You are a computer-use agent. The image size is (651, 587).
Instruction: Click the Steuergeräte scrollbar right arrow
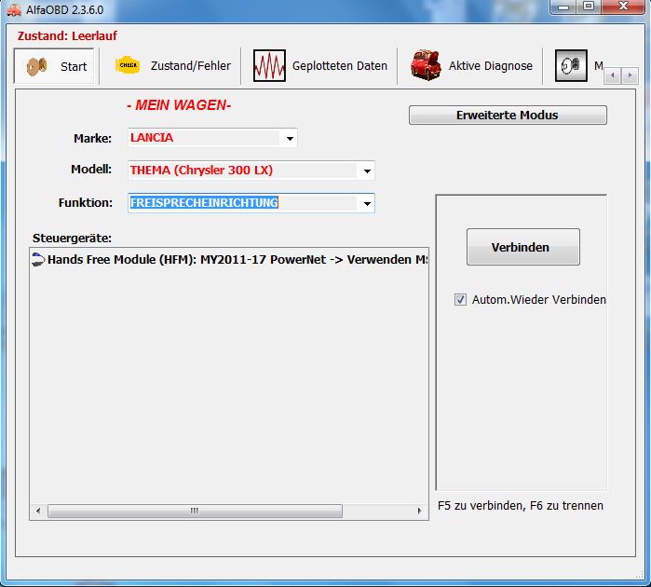pyautogui.click(x=422, y=512)
